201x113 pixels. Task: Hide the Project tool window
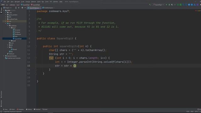(25, 8)
